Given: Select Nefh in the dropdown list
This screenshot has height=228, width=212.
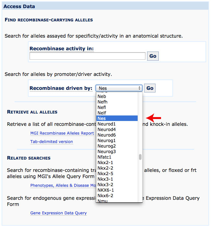Looking at the screenshot, I should click(x=117, y=102).
